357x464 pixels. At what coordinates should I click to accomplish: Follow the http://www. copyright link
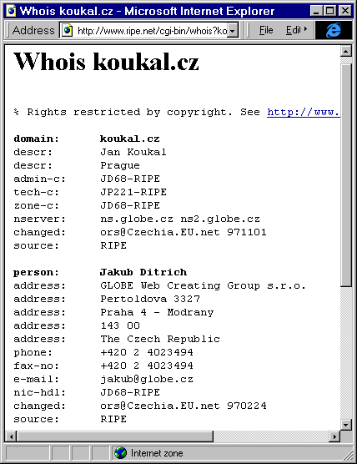[x=303, y=112]
